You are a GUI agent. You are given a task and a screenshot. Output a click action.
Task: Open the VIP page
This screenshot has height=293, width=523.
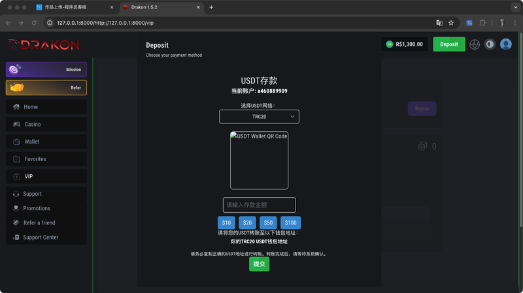46,176
